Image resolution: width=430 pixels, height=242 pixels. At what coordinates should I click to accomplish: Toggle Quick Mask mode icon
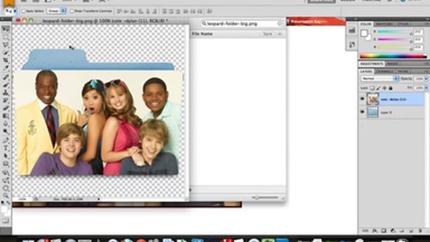click(x=6, y=221)
